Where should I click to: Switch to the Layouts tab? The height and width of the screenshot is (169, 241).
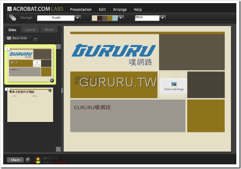click(30, 30)
